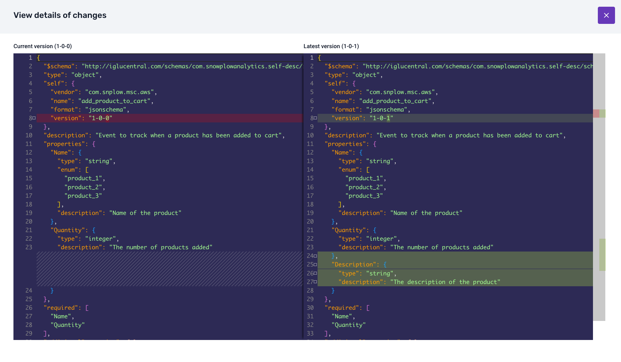Place cursor in version "1-0-0" value on left
The height and width of the screenshot is (362, 621).
(x=100, y=118)
